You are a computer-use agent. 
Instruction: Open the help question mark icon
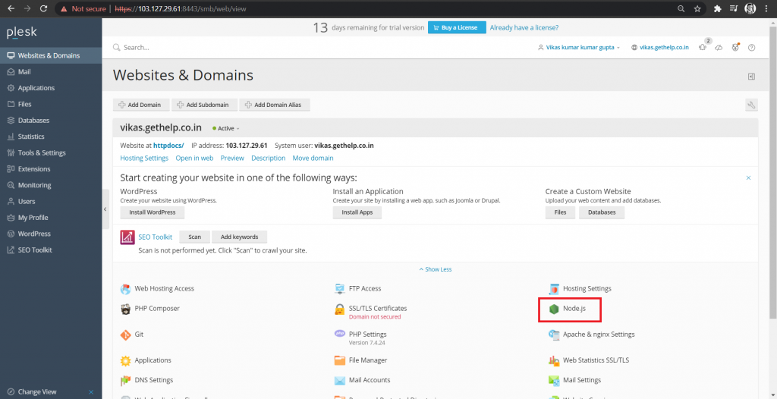[751, 47]
